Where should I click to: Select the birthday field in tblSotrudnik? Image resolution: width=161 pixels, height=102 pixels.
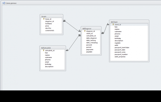[48, 64]
